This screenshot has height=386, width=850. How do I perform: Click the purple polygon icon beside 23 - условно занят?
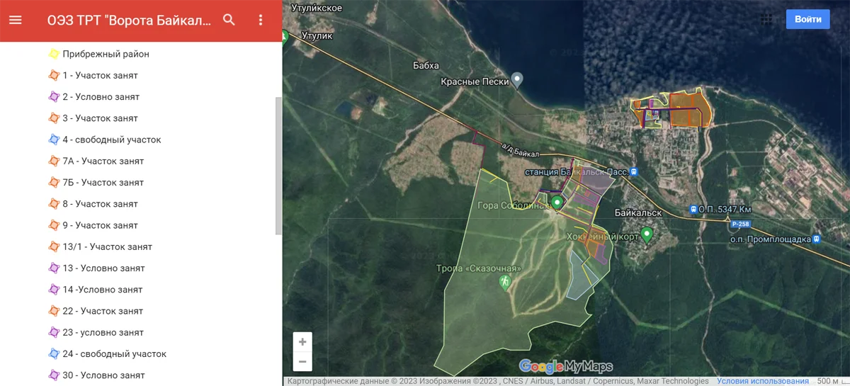(x=53, y=332)
